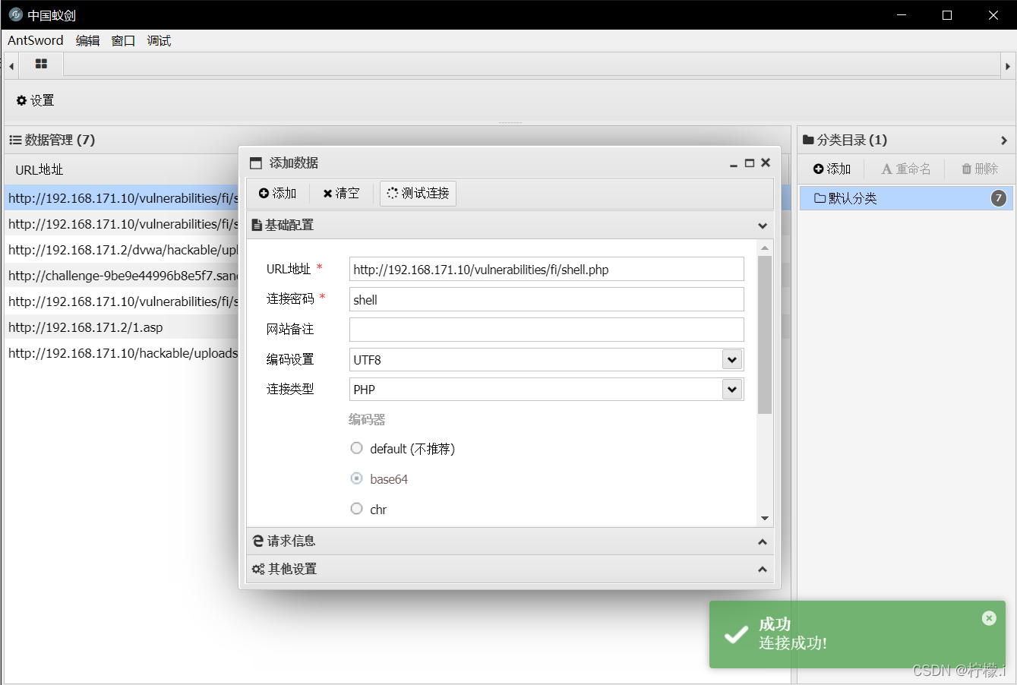Expand the 分类目录 panel chevron
This screenshot has width=1017, height=685.
(1004, 140)
